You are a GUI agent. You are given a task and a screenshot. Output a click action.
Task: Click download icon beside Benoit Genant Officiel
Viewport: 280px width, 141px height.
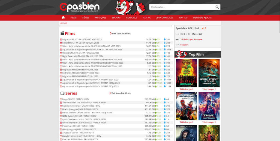click(61, 113)
